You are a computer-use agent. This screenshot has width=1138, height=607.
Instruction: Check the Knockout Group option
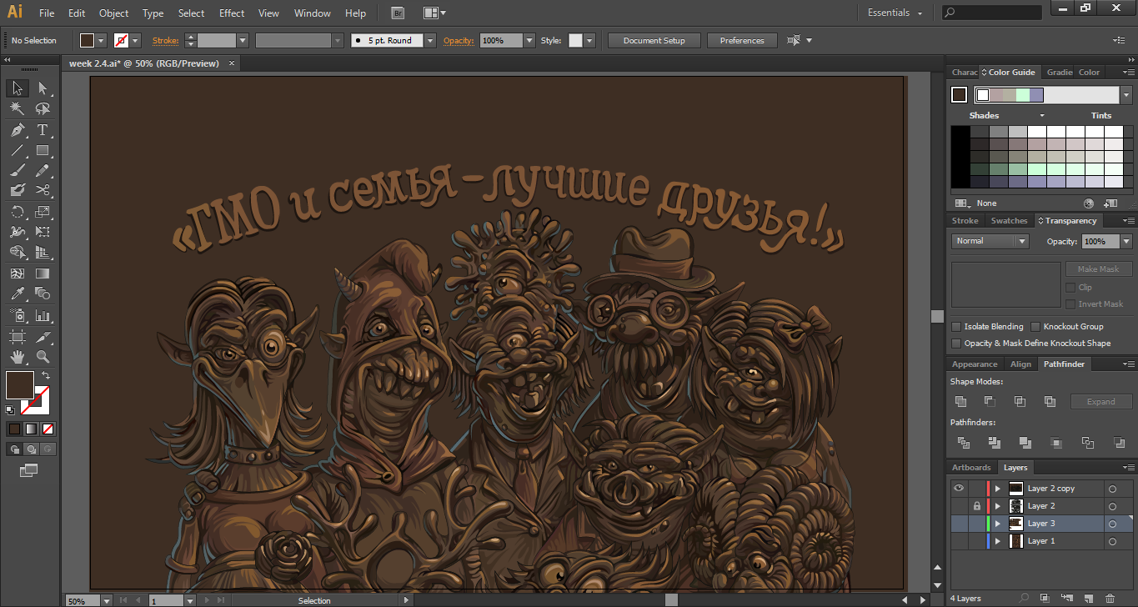click(x=1035, y=327)
